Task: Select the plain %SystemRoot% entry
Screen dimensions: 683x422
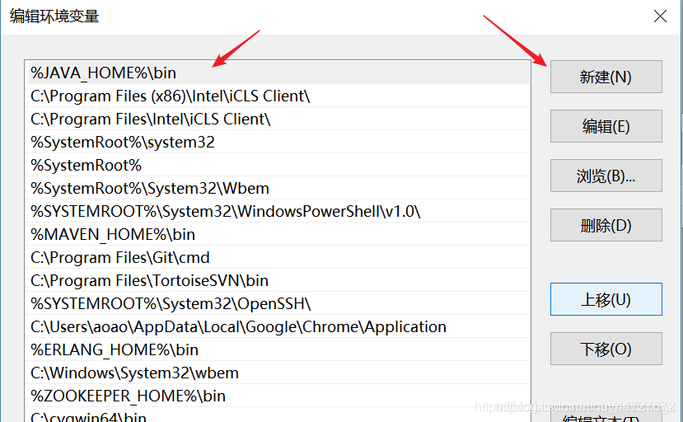Action: [x=278, y=165]
